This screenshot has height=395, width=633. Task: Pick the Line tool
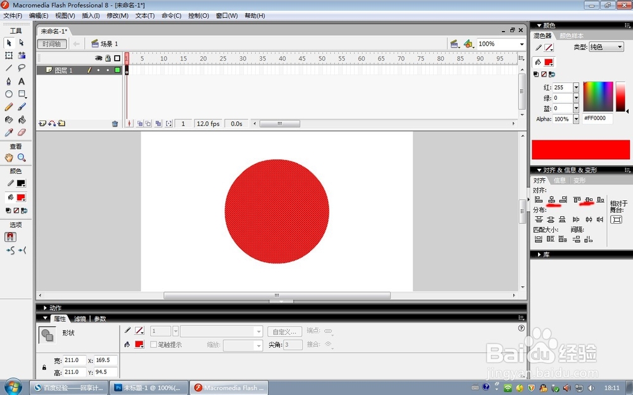9,68
